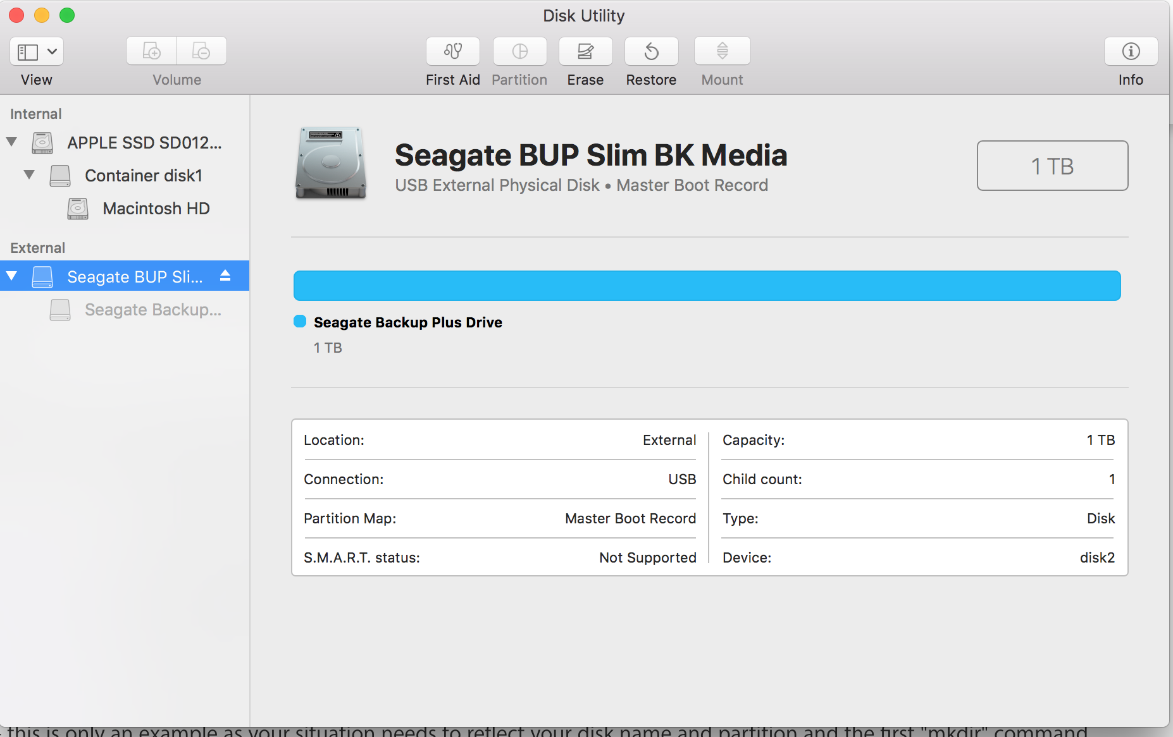Click the External sidebar section header

(38, 248)
